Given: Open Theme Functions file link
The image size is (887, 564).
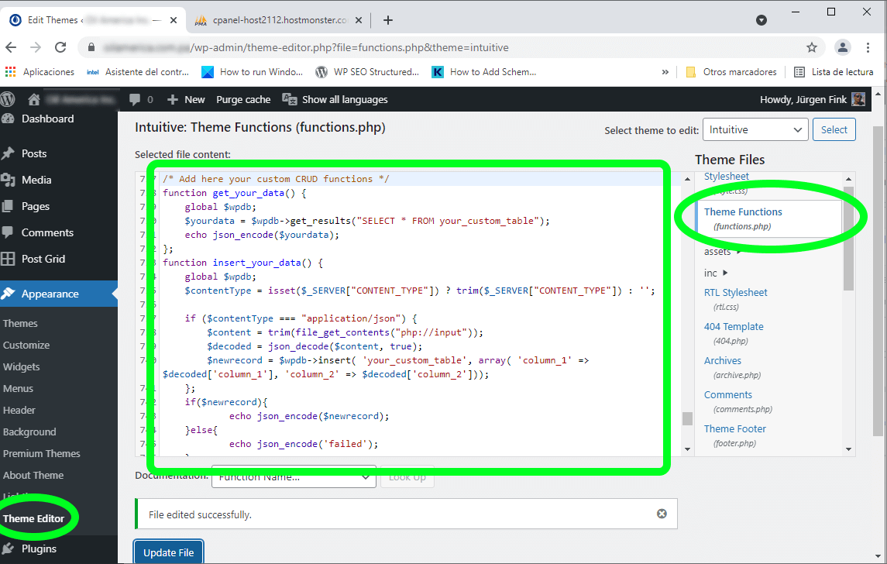Looking at the screenshot, I should pos(743,211).
